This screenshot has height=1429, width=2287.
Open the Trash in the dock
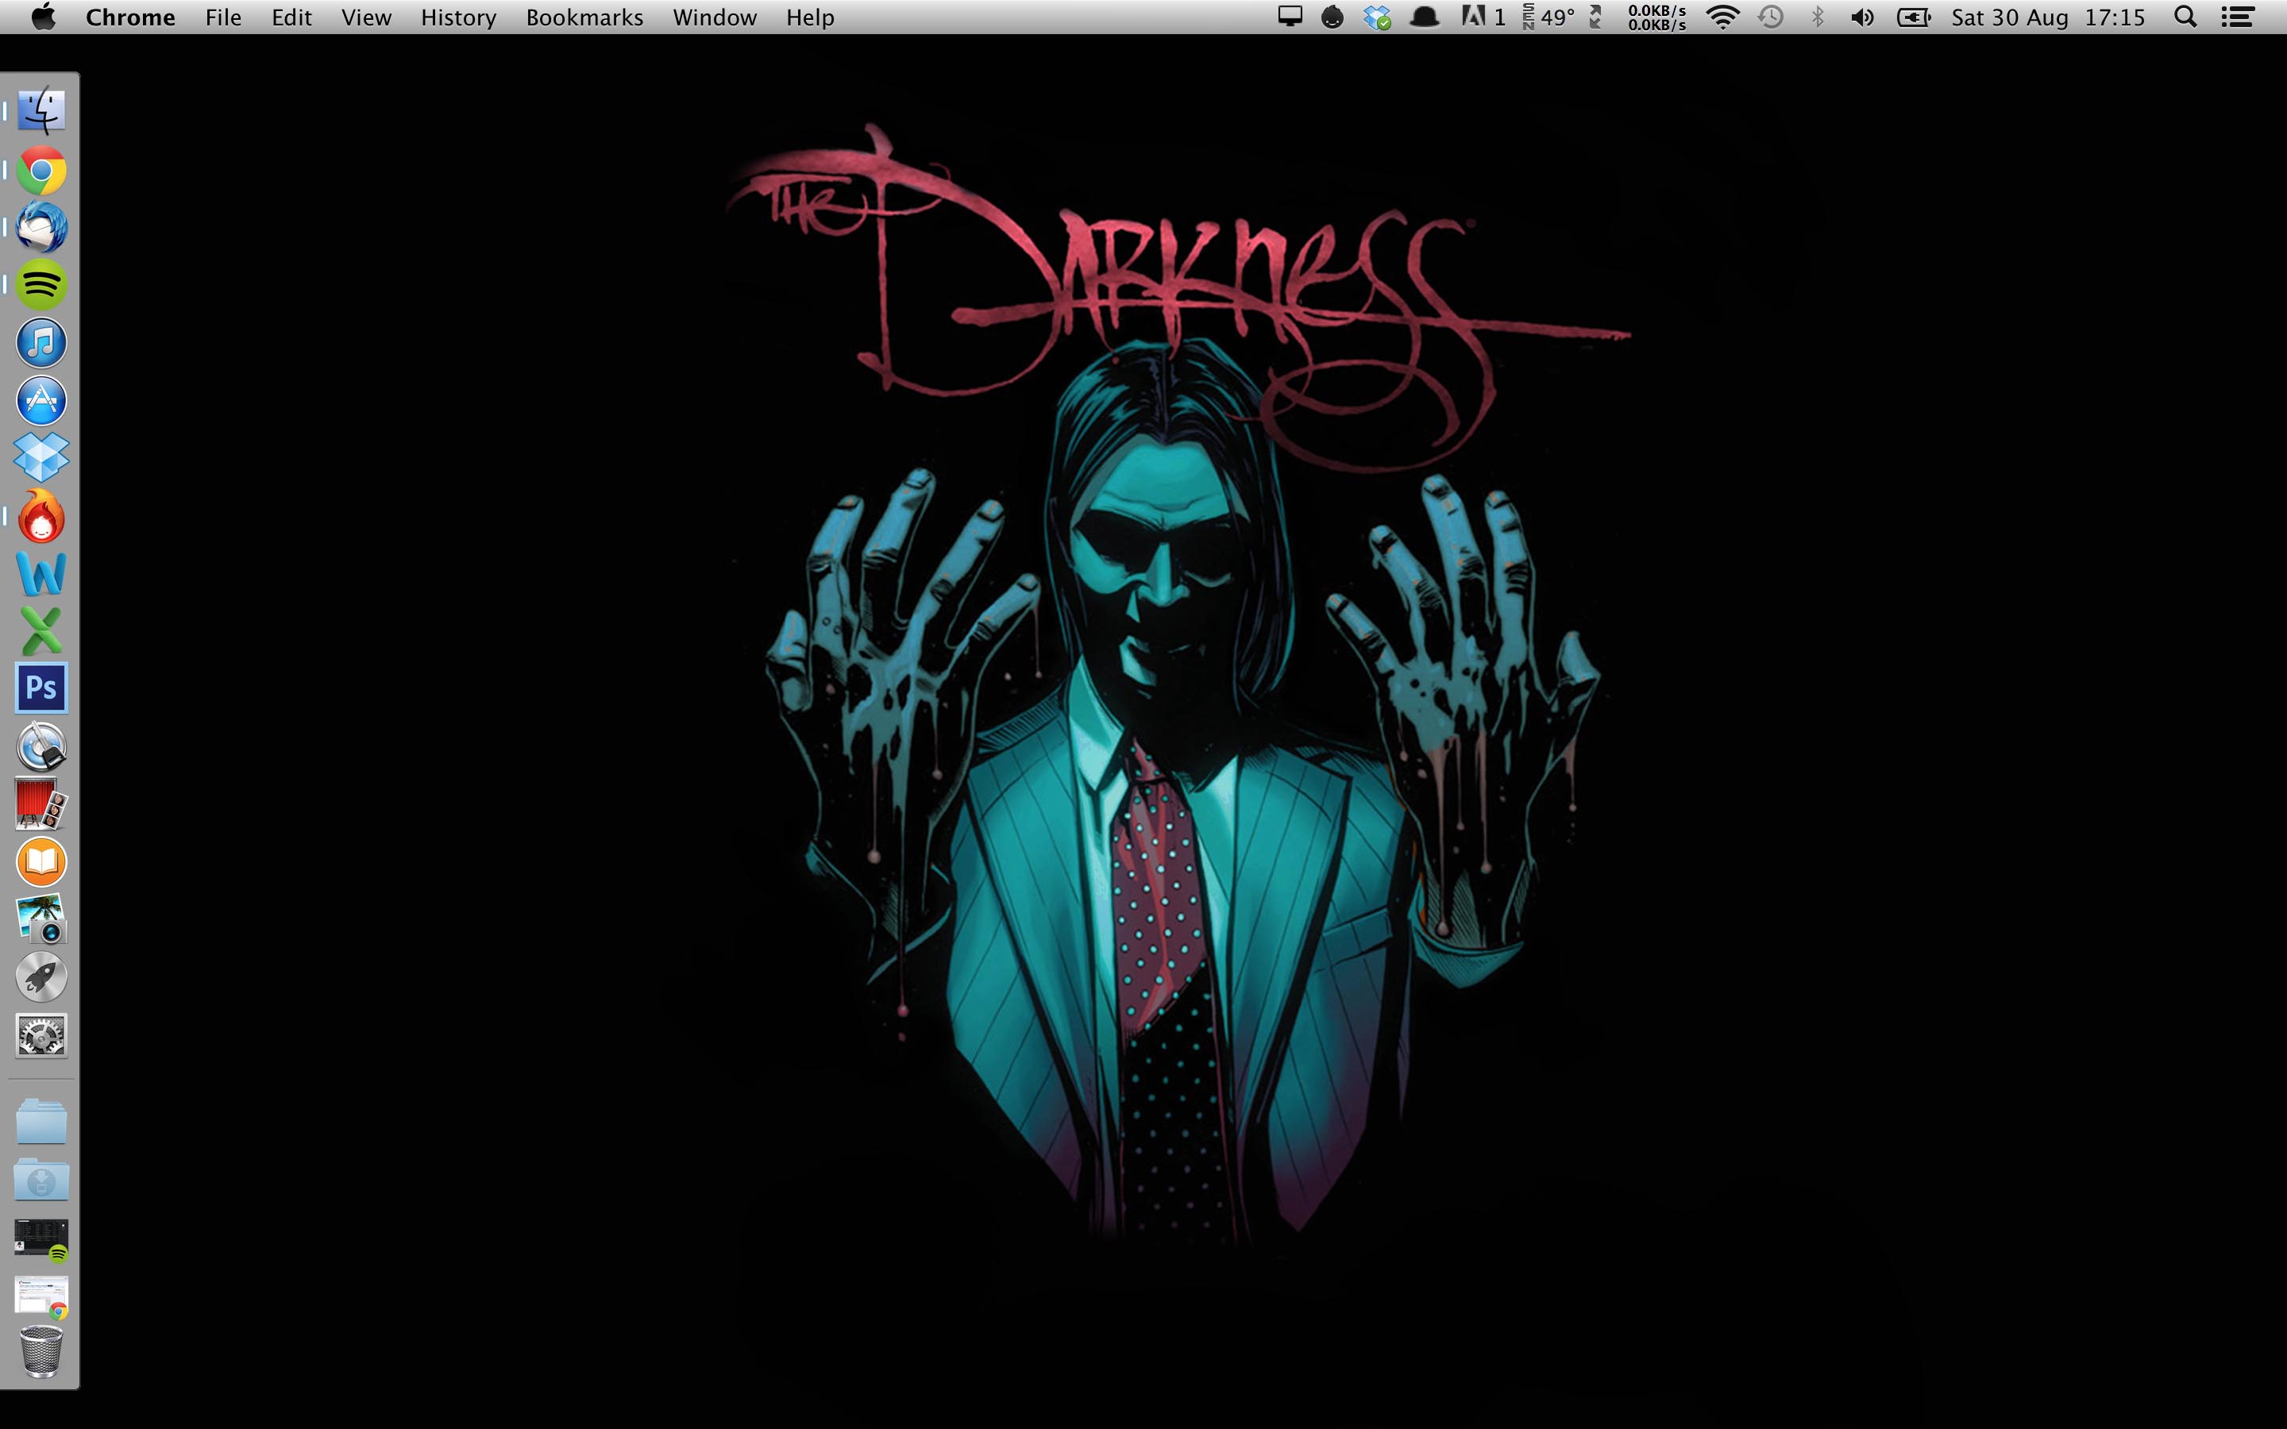click(x=41, y=1351)
